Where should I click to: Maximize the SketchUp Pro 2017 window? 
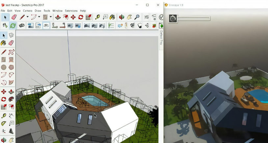(147, 5)
